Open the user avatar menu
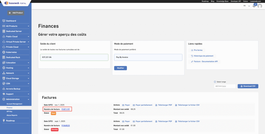Image resolution: width=265 pixels, height=134 pixels. (x=260, y=6)
